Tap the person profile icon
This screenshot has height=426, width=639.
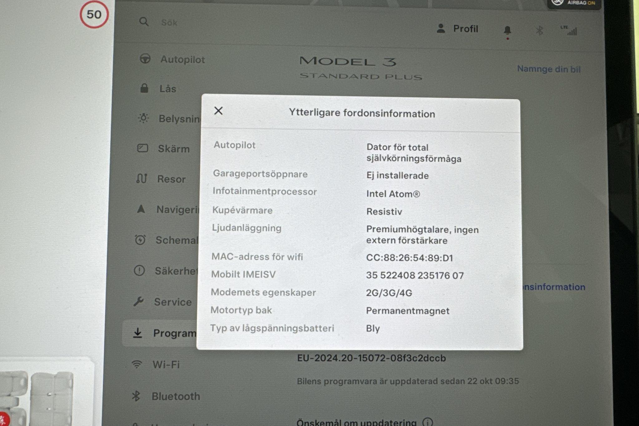click(441, 28)
